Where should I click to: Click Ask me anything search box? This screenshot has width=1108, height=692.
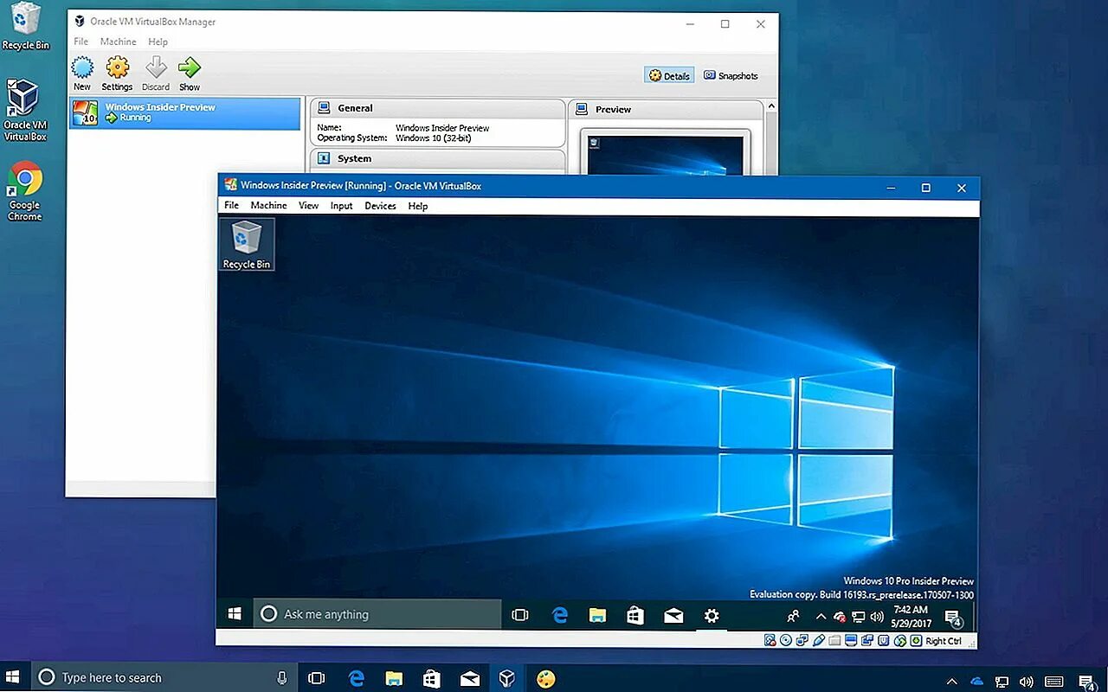point(377,614)
